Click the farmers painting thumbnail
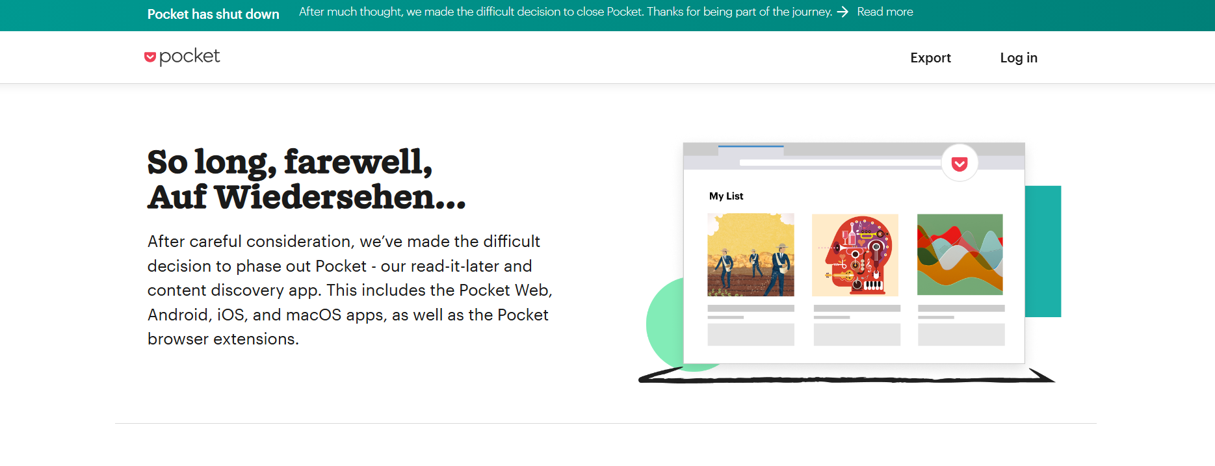 pyautogui.click(x=751, y=255)
